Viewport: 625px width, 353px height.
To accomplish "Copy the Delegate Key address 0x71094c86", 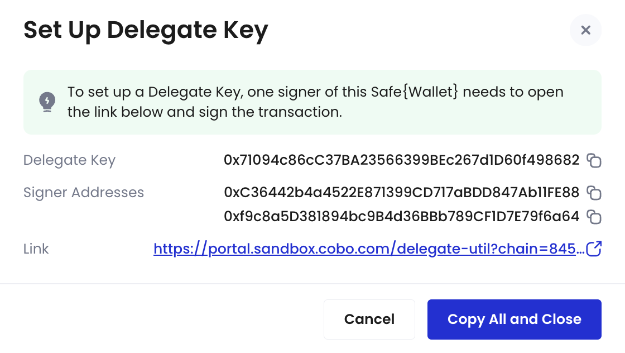I will coord(594,160).
